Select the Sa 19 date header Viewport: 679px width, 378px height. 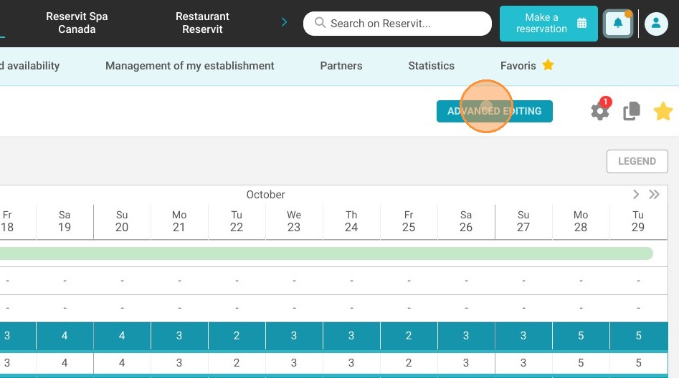(65, 221)
